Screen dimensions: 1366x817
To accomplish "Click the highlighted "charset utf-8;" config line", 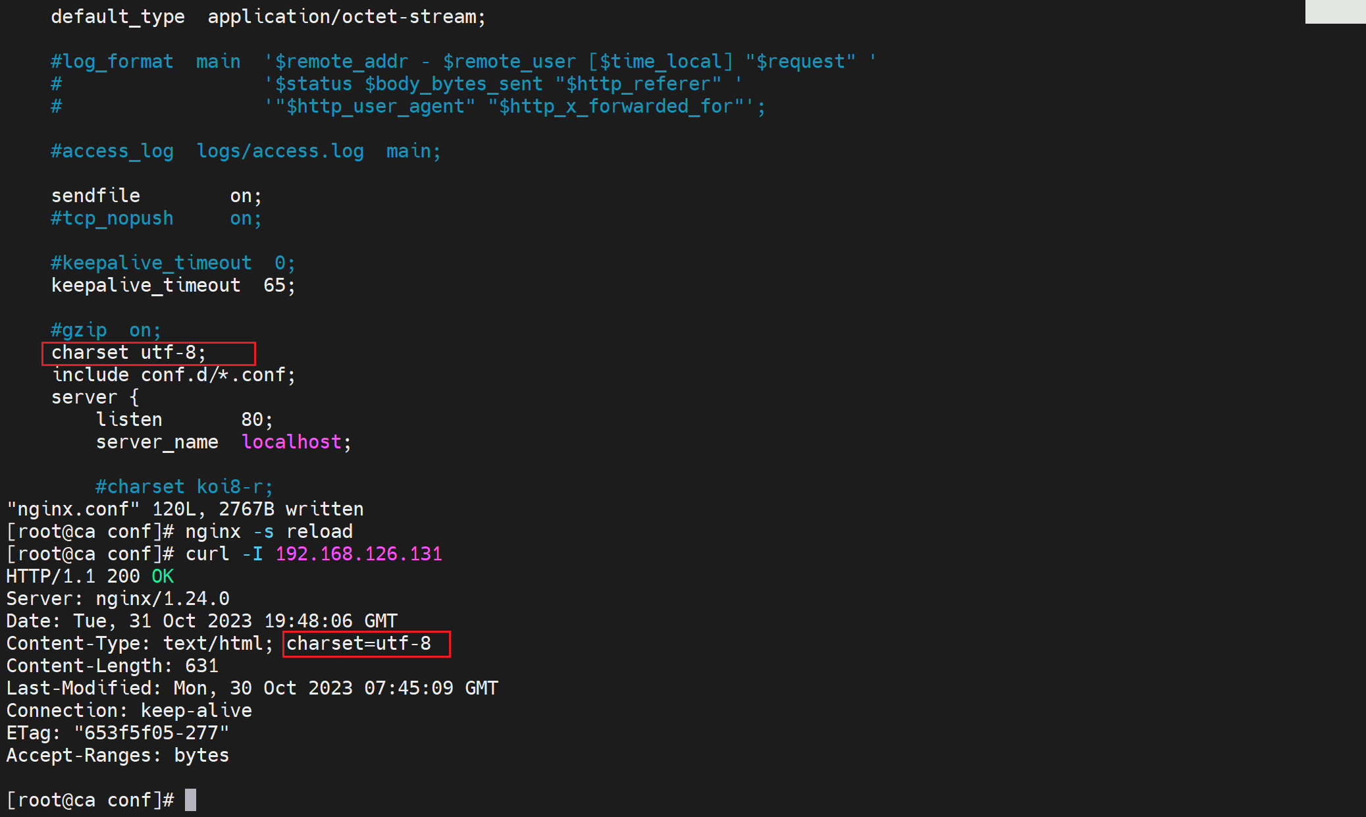I will click(x=129, y=353).
